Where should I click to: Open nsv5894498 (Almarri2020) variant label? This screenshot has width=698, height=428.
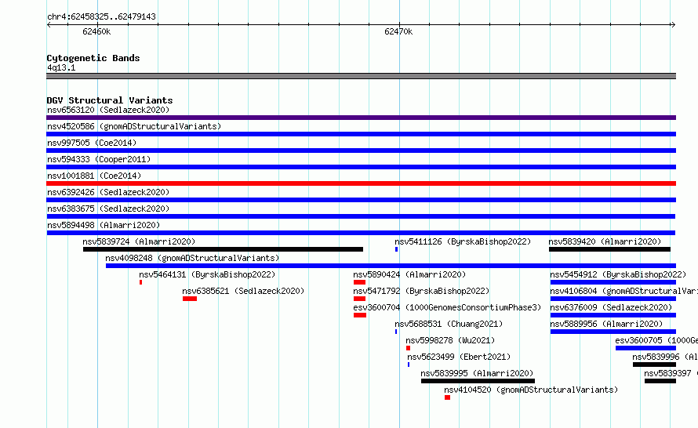point(104,225)
